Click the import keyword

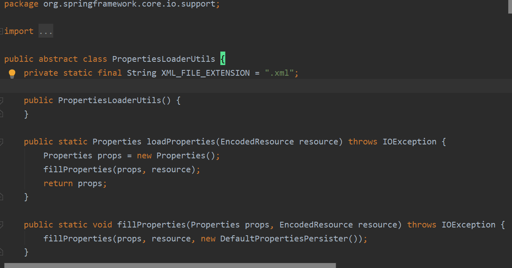(x=19, y=31)
